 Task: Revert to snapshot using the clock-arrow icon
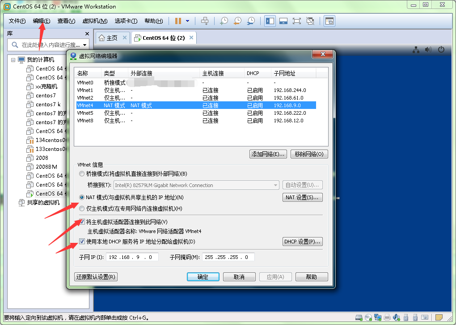(237, 21)
